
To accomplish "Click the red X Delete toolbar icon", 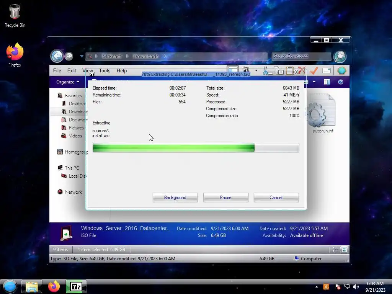I will pyautogui.click(x=302, y=71).
